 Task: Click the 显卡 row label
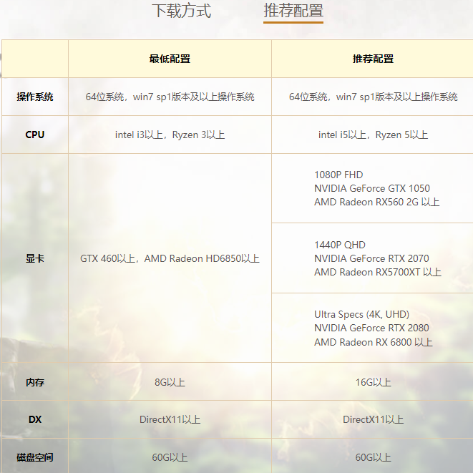[x=35, y=258]
